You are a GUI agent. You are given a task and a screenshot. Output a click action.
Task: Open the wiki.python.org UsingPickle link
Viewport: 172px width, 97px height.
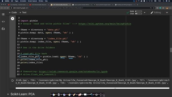(x=105, y=24)
